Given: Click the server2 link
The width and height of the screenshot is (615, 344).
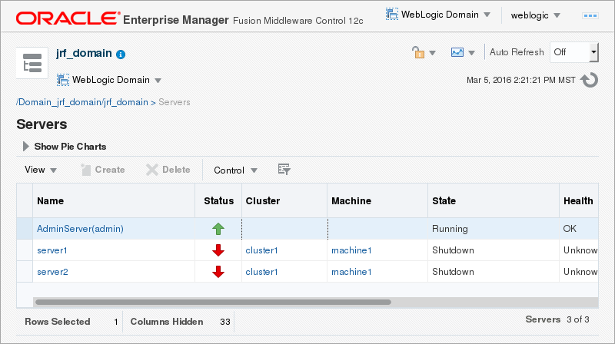Looking at the screenshot, I should (52, 272).
